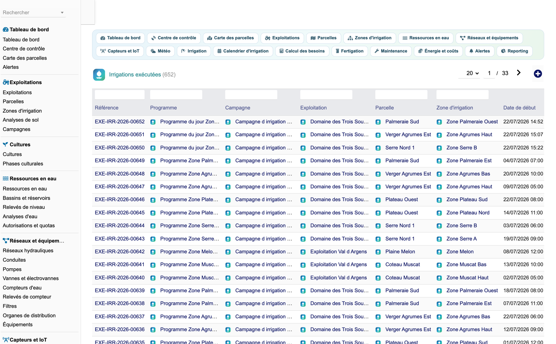
Task: Sort by Date de début column header
Action: (x=519, y=108)
